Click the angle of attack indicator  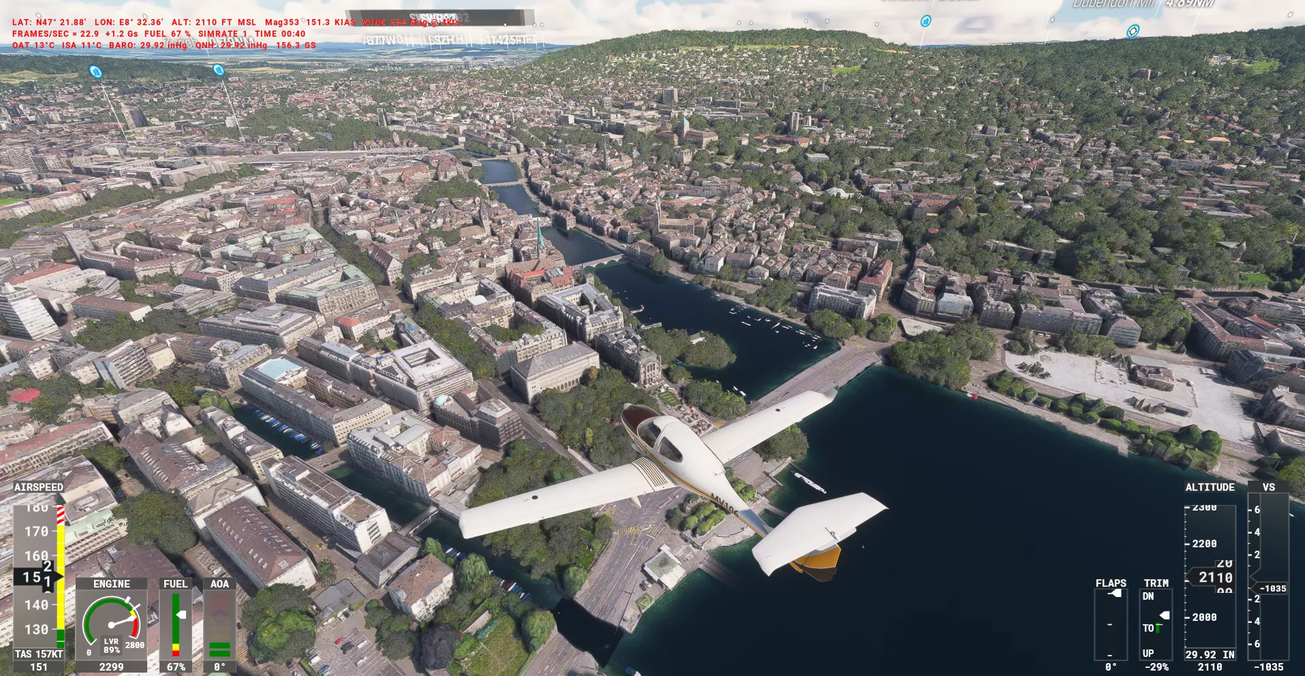coord(219,624)
